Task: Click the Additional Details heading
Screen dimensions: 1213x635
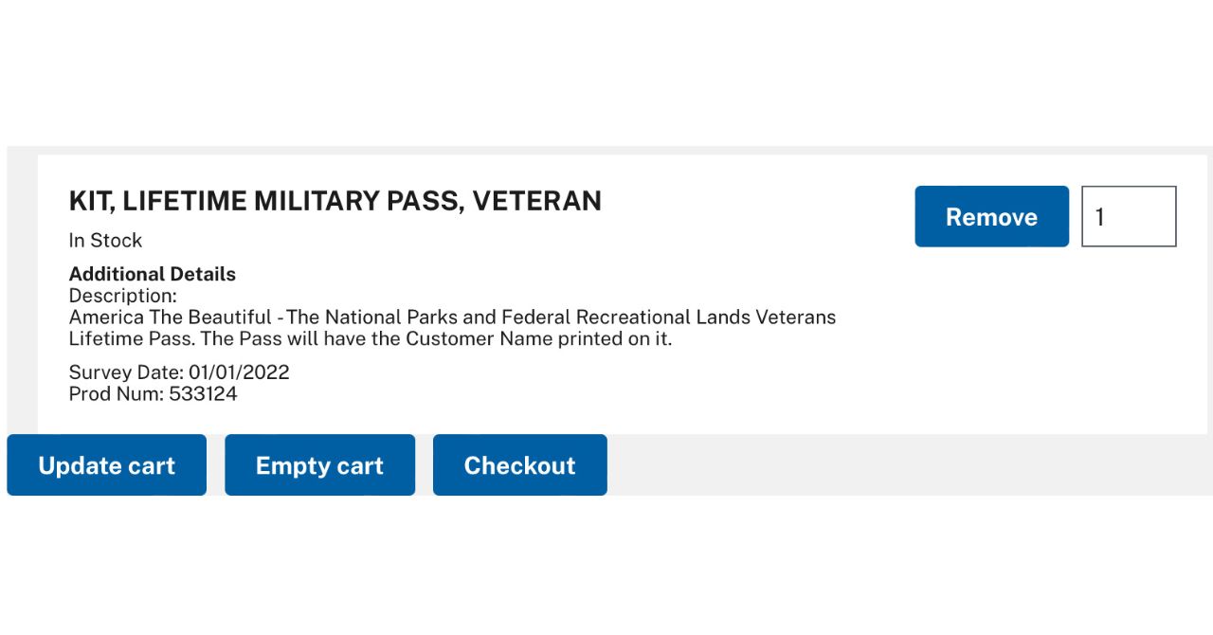Action: pyautogui.click(x=152, y=274)
